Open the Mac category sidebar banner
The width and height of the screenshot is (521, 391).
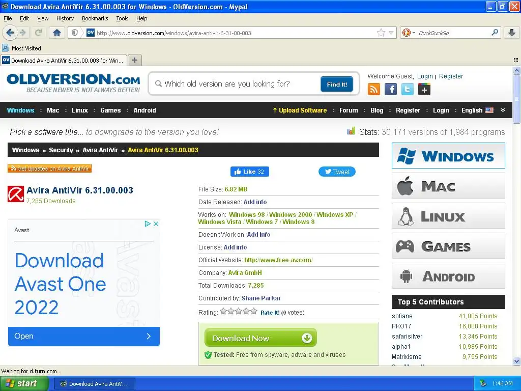click(448, 185)
